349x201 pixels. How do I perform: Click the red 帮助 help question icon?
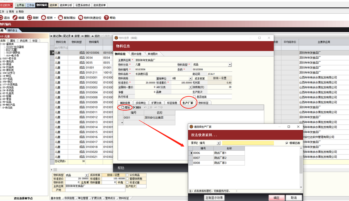[106, 18]
